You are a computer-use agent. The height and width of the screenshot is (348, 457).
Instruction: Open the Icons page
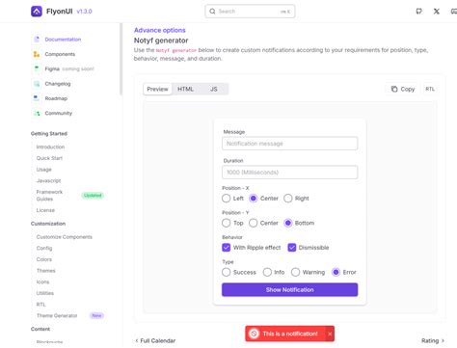[42, 281]
